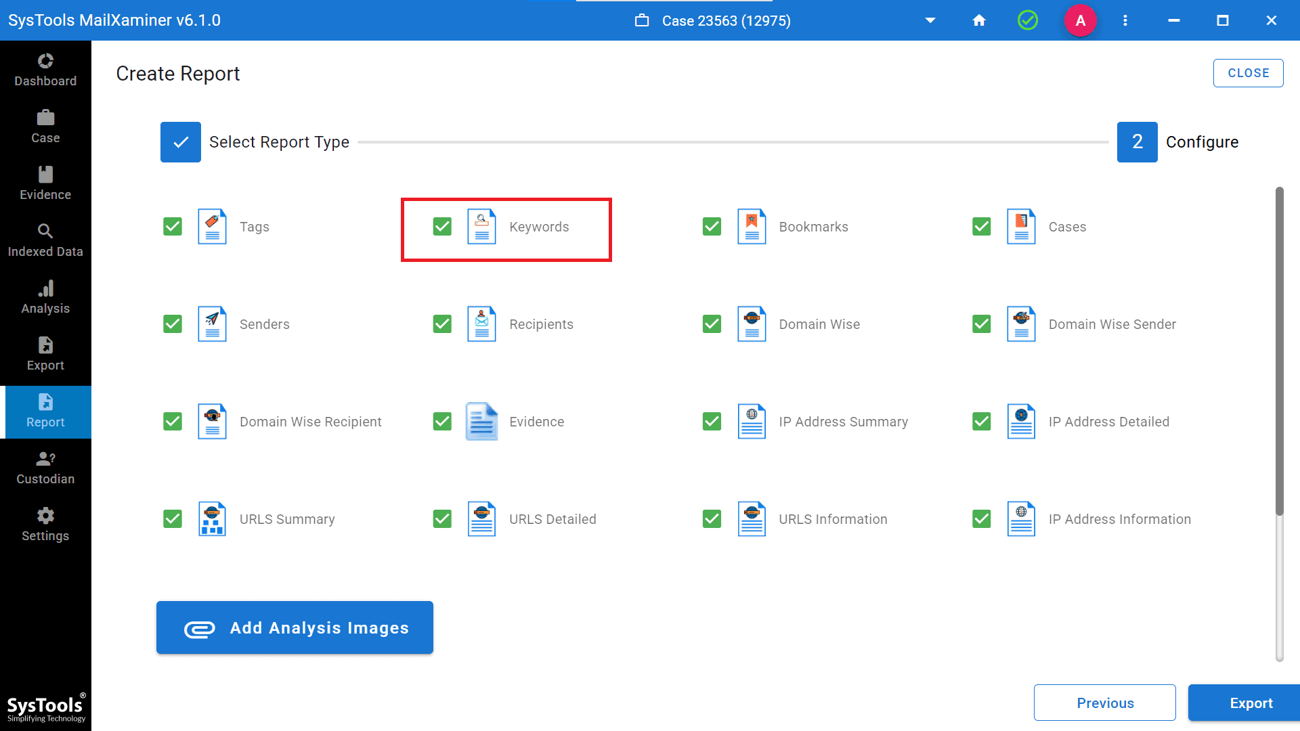Screen dimensions: 1300x731
Task: Click the home icon in title bar
Action: click(x=979, y=20)
